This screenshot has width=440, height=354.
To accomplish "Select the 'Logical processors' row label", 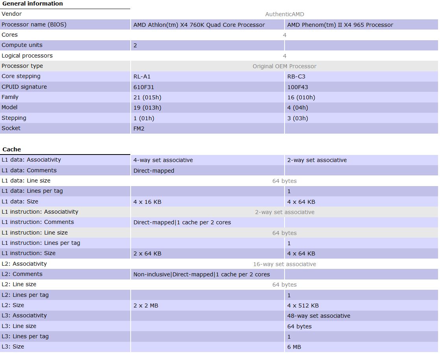I will pyautogui.click(x=27, y=56).
